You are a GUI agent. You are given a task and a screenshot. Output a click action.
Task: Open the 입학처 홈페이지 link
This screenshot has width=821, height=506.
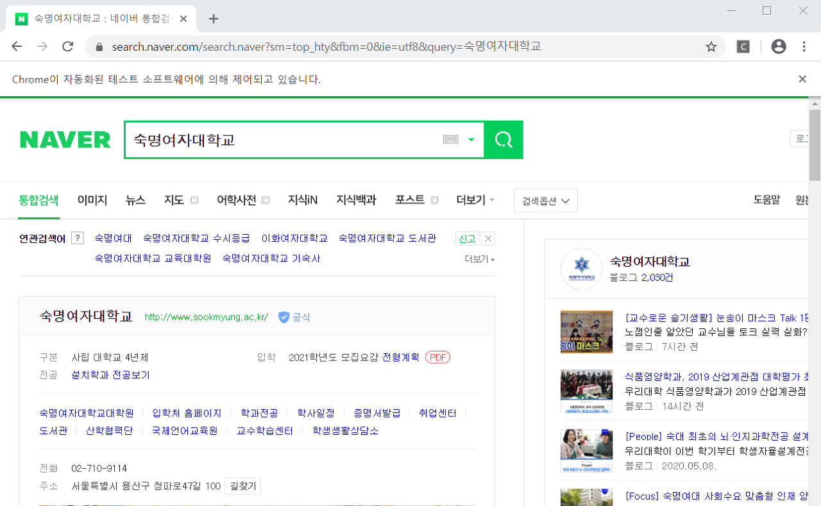click(x=187, y=413)
